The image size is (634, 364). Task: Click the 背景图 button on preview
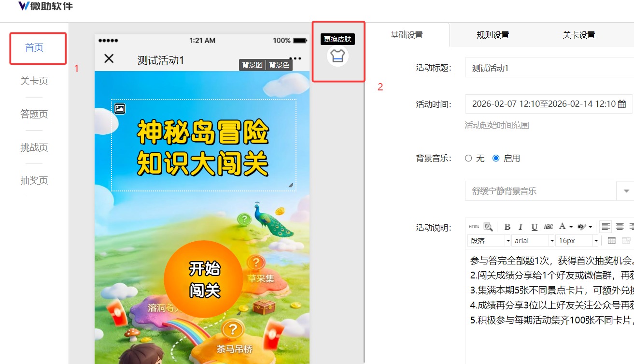click(252, 65)
